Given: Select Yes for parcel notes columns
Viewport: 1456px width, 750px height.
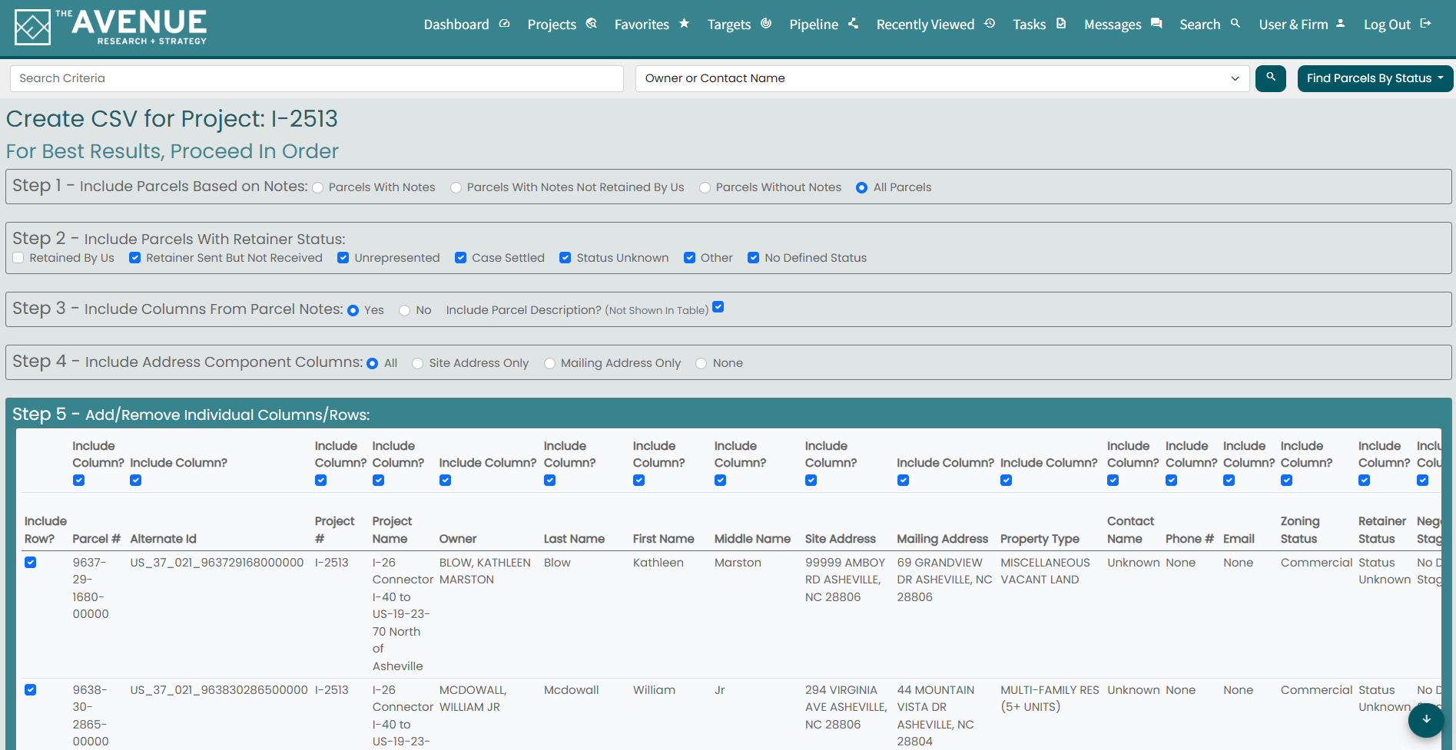Looking at the screenshot, I should (353, 311).
